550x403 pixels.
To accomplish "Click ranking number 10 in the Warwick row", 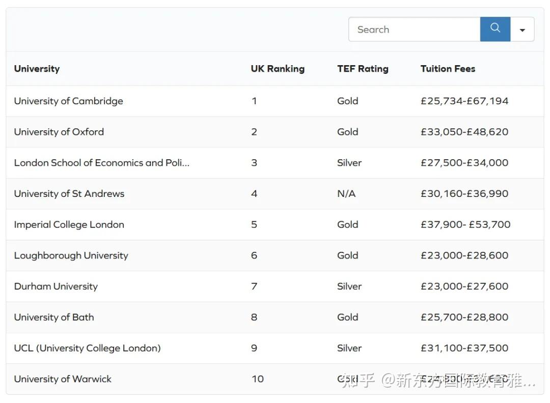I will 258,379.
